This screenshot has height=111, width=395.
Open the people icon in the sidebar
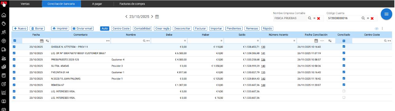[x=4, y=32]
